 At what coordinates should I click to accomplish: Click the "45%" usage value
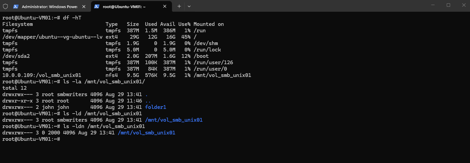pyautogui.click(x=186, y=37)
